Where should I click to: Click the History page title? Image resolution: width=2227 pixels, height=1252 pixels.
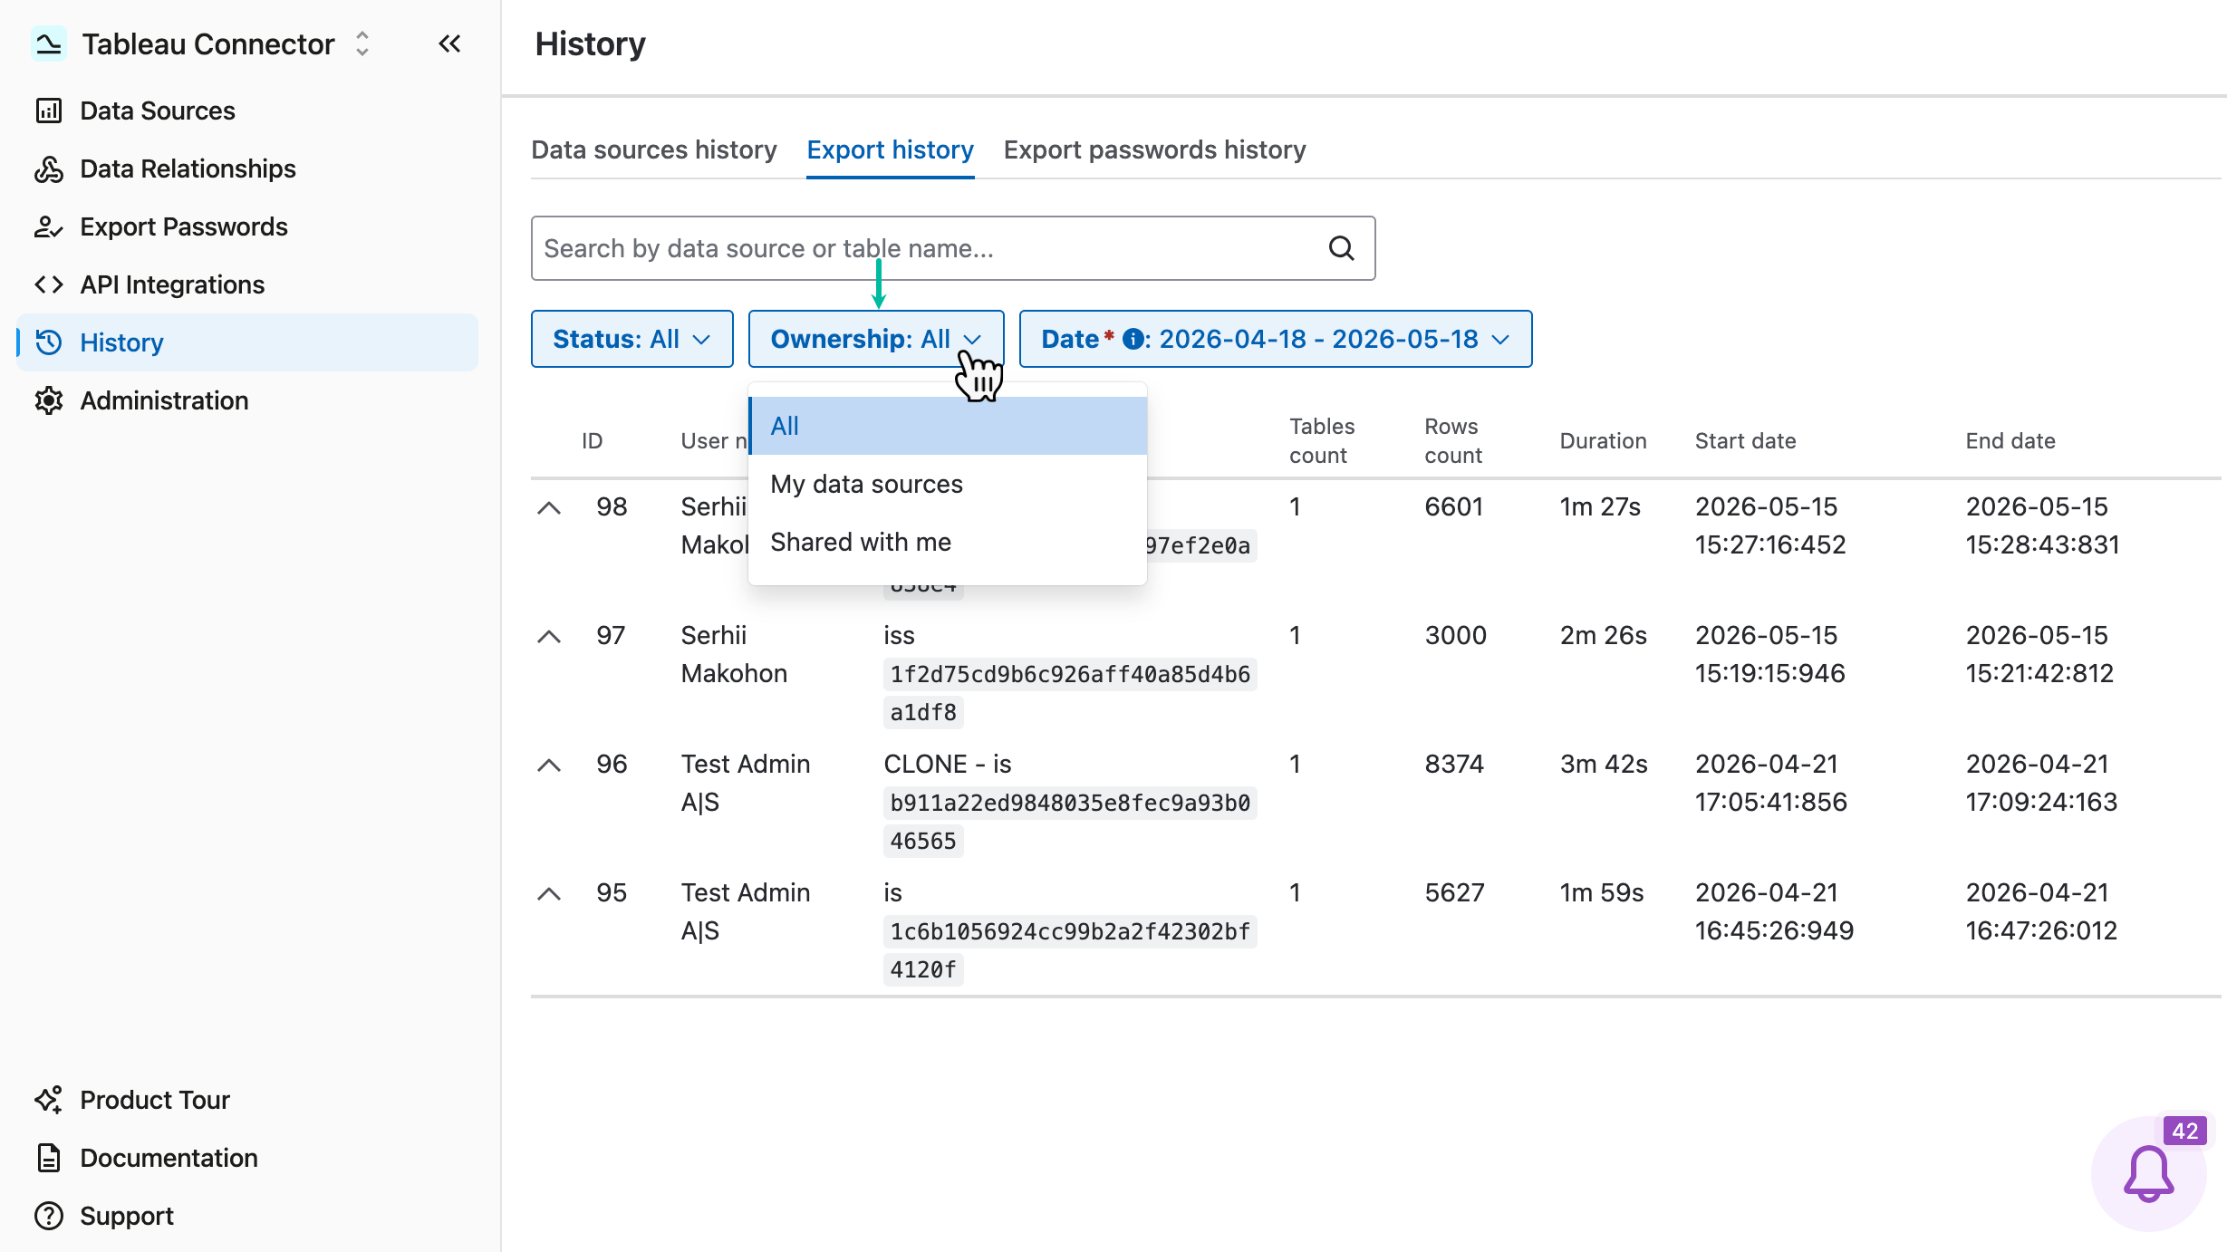(x=590, y=43)
